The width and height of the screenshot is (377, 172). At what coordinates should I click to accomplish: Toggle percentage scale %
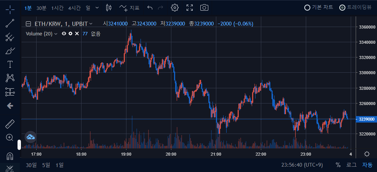(338, 165)
